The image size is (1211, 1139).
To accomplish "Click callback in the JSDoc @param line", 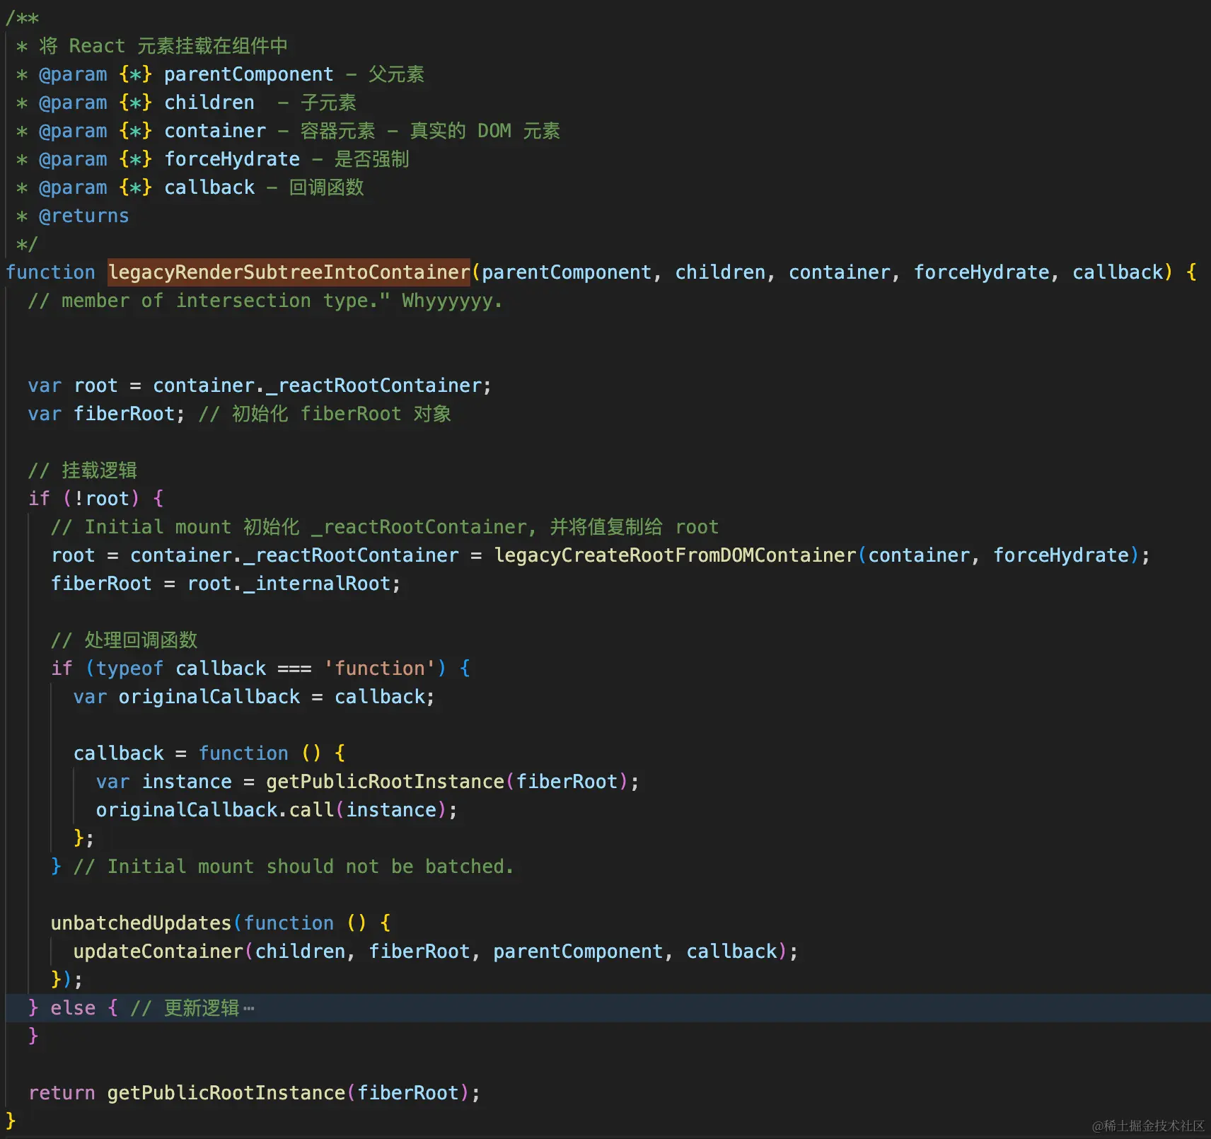I will coord(209,187).
